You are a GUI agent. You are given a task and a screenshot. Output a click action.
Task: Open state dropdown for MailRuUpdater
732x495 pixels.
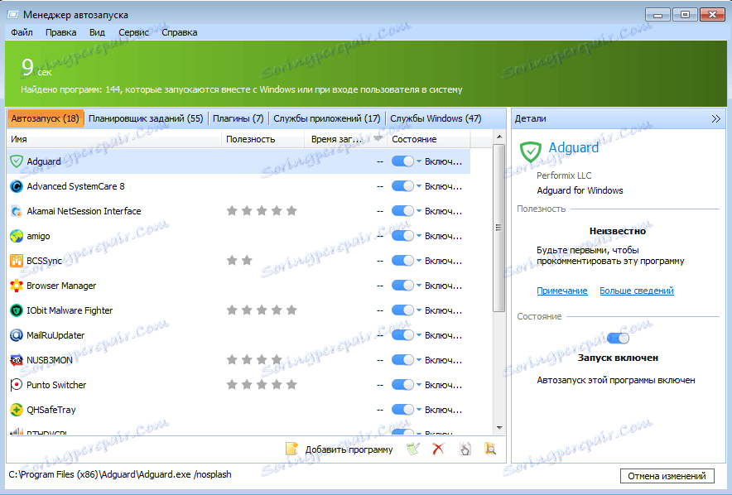coord(419,335)
